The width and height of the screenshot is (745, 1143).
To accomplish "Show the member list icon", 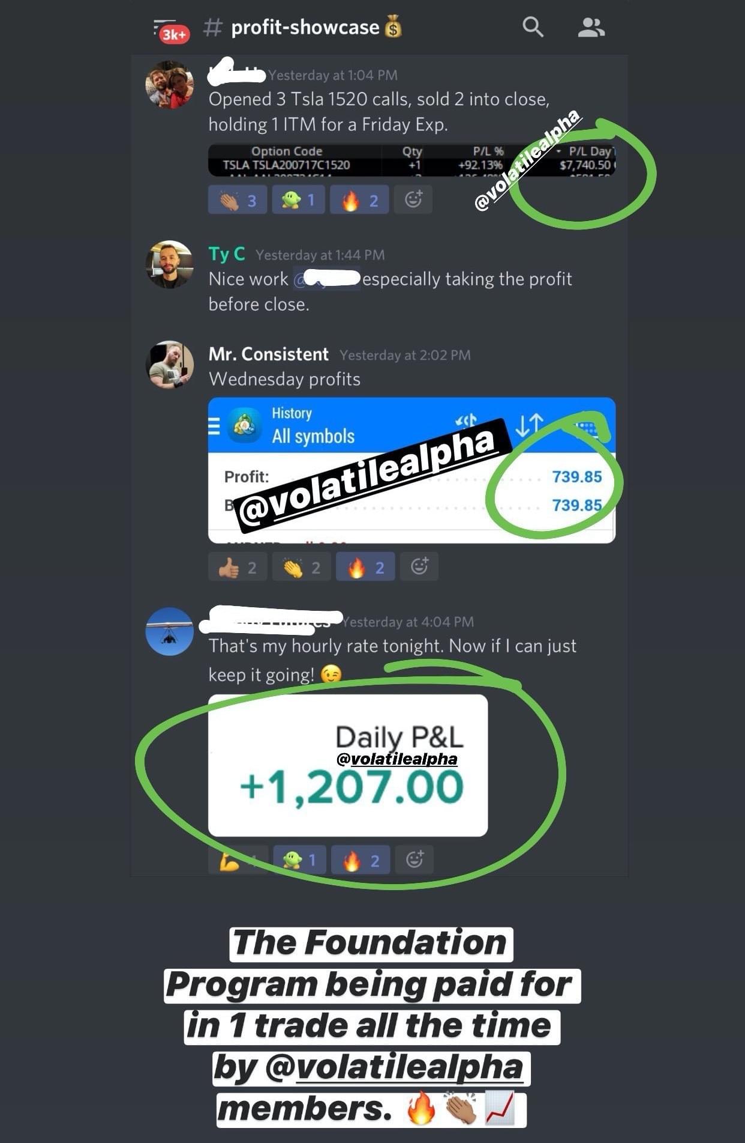I will [x=591, y=27].
